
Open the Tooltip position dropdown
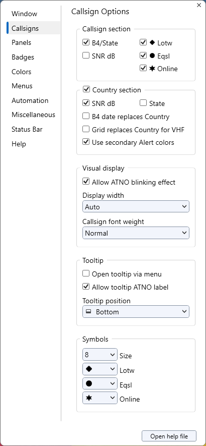point(136,312)
